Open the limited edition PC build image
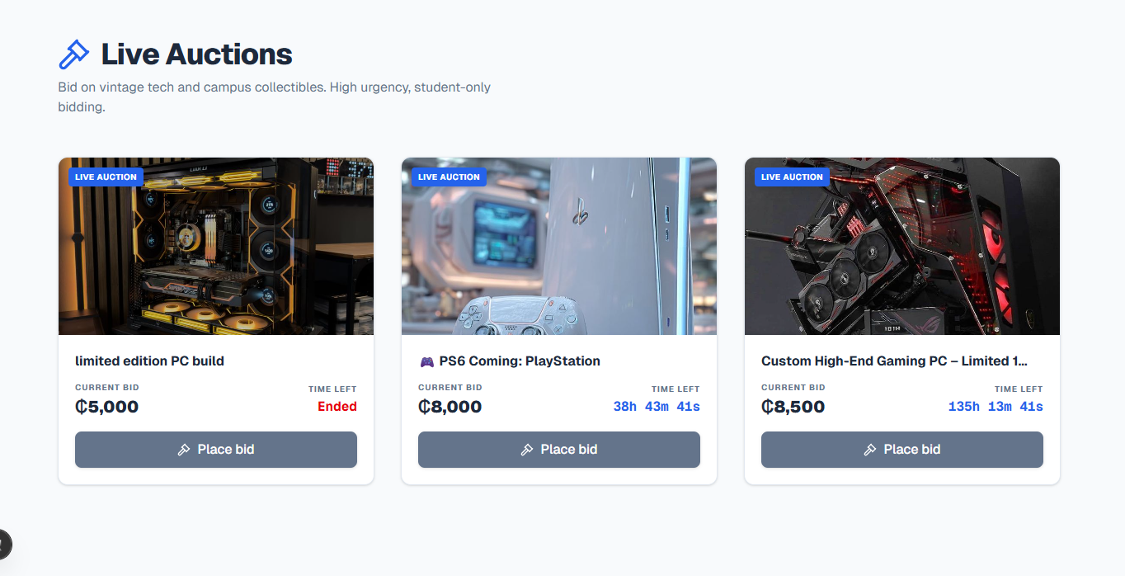1125x580 pixels. click(216, 246)
